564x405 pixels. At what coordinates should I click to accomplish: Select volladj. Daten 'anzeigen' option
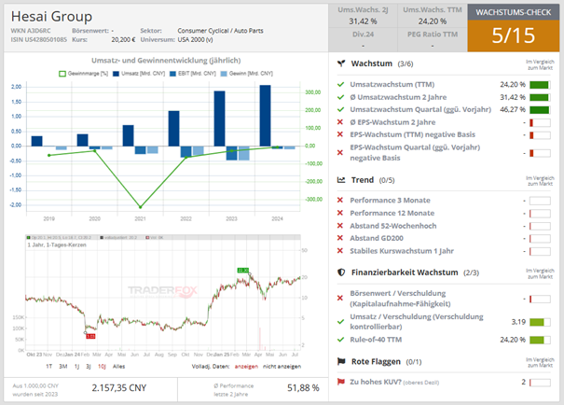point(246,367)
